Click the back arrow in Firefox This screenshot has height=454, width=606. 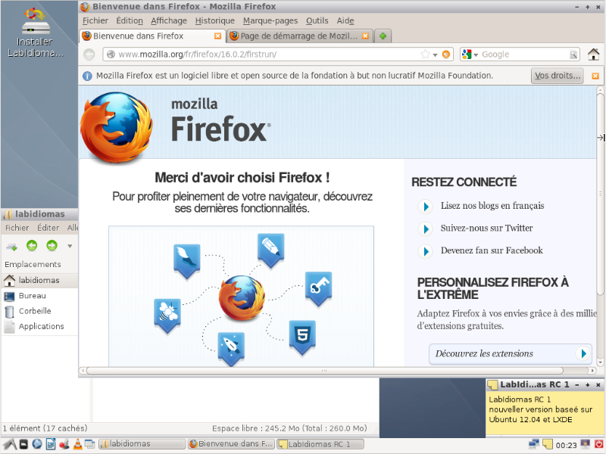point(89,54)
